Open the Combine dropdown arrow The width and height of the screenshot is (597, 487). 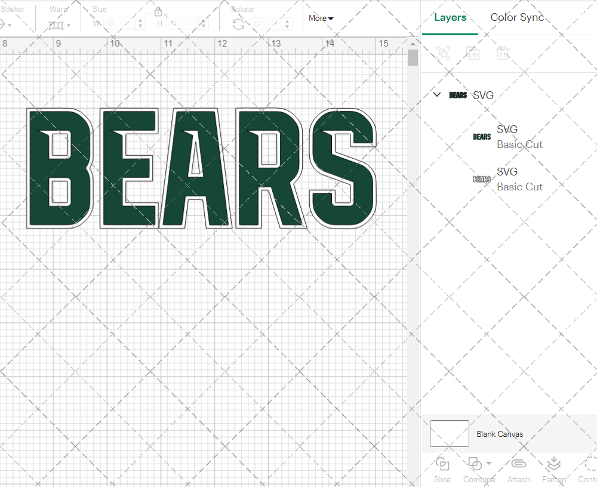click(x=489, y=463)
